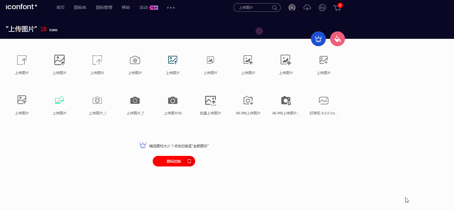This screenshot has width=454, height=210.
Task: Open the pink background color switcher
Action: click(x=337, y=39)
